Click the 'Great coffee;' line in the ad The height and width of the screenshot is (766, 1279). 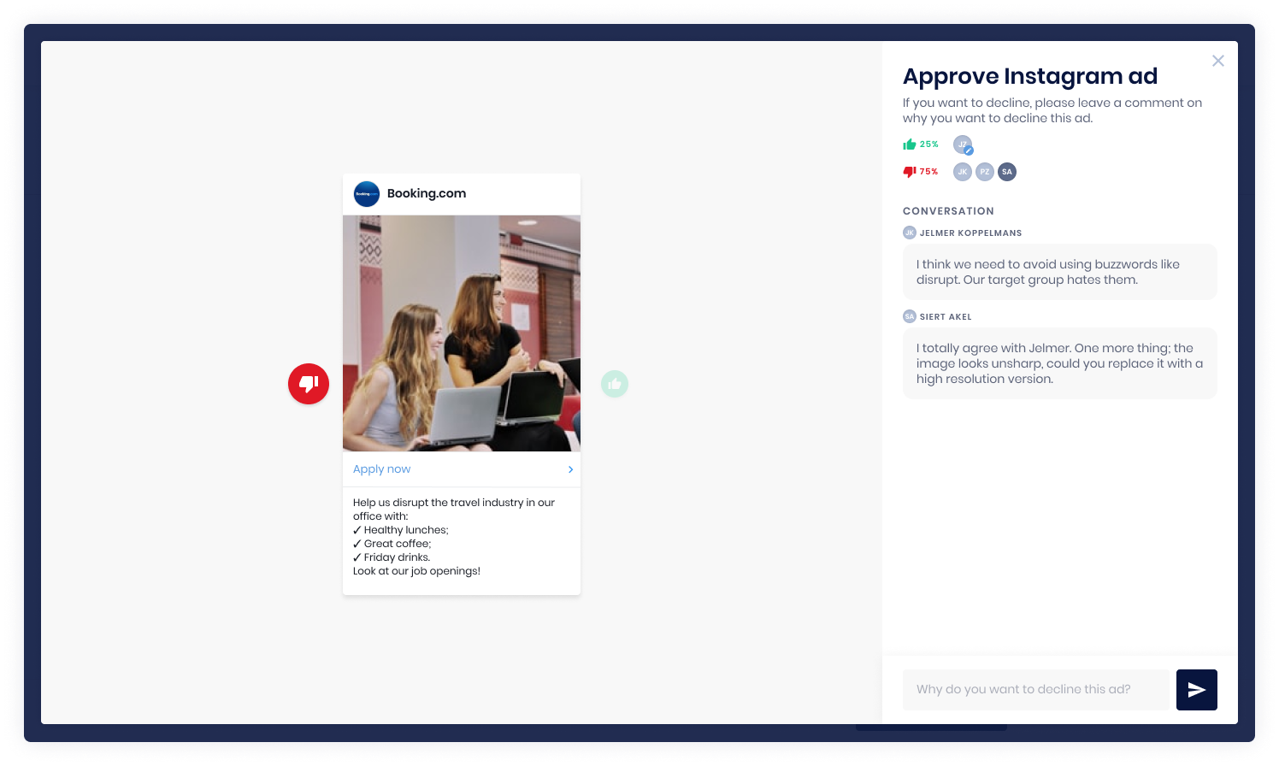392,544
